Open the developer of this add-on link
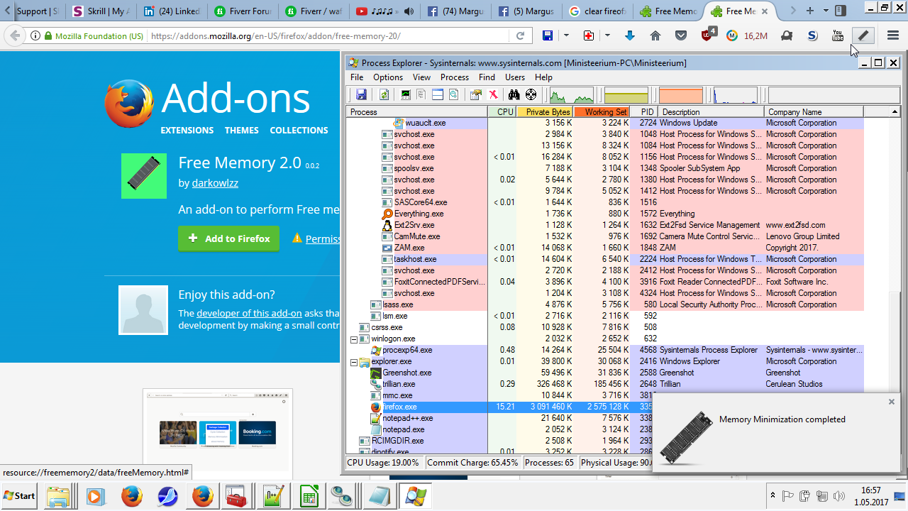 tap(249, 313)
